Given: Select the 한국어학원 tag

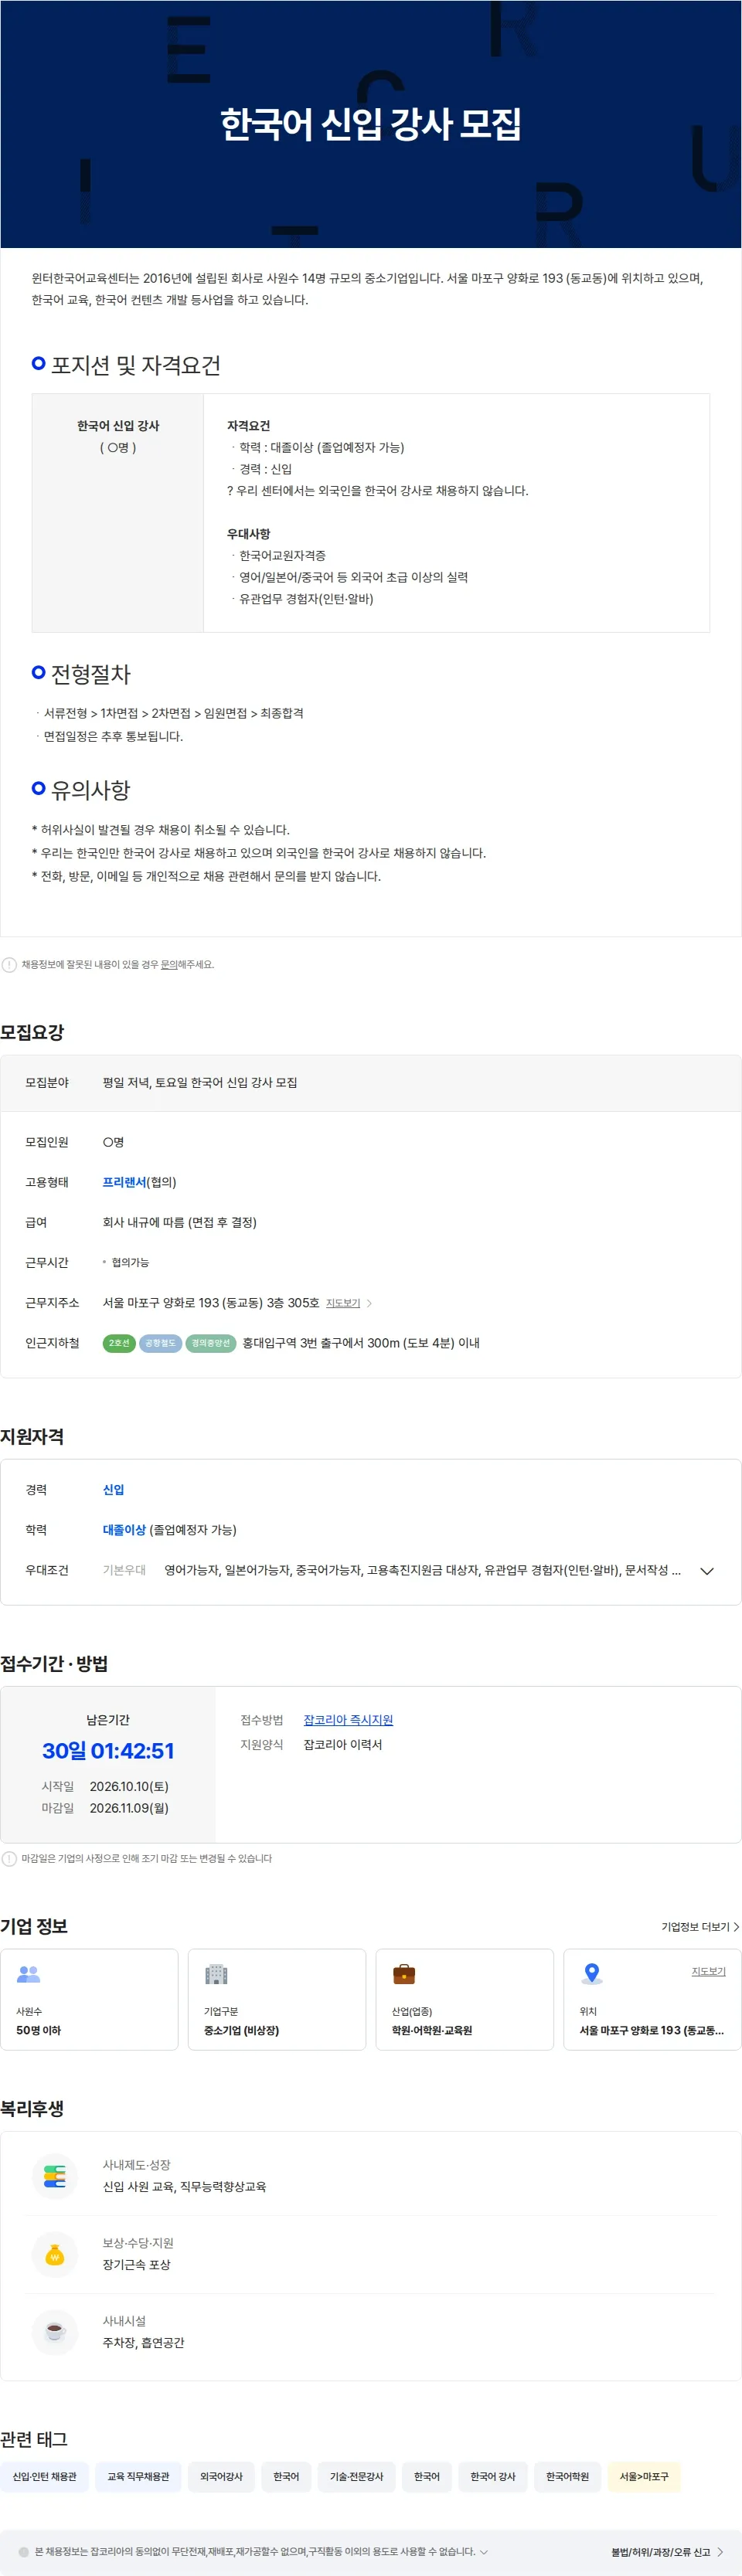Looking at the screenshot, I should (568, 2476).
